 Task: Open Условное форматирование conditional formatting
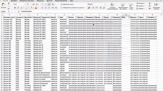point(113,6)
